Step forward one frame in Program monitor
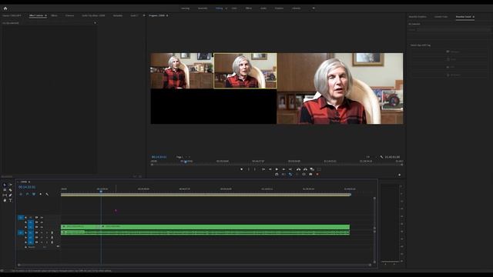493x277 pixels. 283,169
